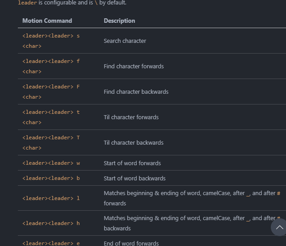Click 'End of word forwards' description
Screen dimensions: 286x246
pyautogui.click(x=131, y=243)
